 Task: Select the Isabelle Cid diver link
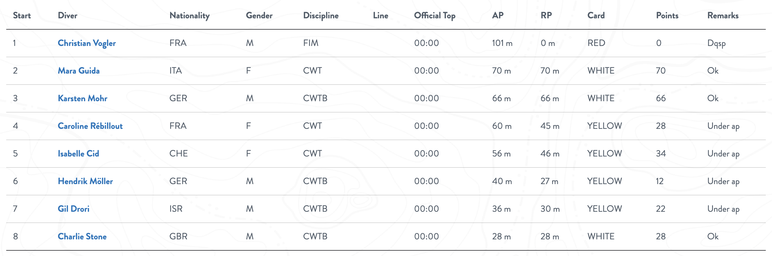(78, 153)
